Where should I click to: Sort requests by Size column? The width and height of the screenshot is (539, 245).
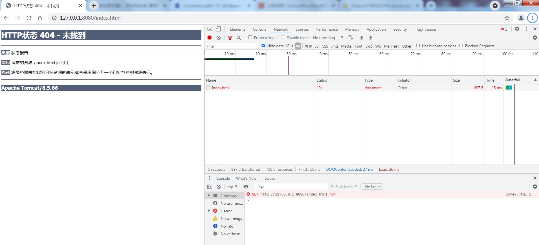point(468,80)
